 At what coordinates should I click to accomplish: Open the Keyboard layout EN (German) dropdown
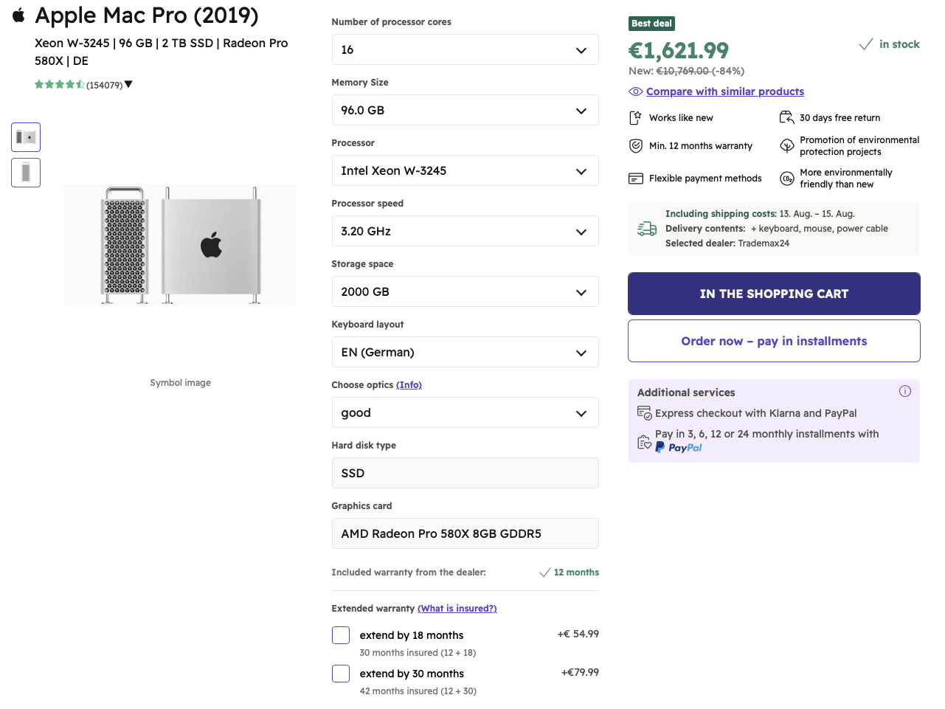coord(465,353)
